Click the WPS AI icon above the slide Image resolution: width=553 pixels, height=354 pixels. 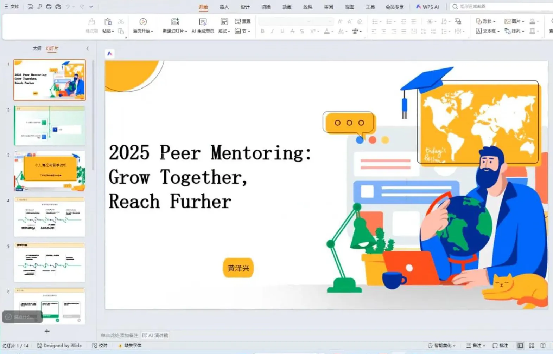(110, 53)
